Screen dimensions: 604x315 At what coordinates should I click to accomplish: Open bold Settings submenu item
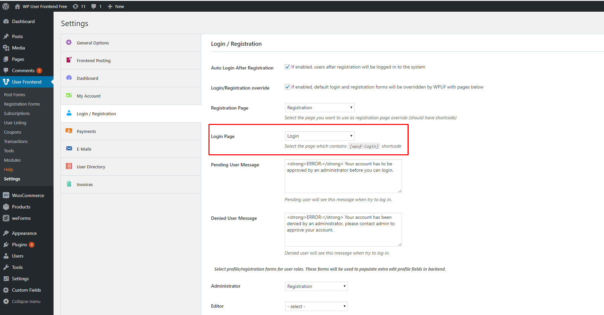pyautogui.click(x=12, y=179)
